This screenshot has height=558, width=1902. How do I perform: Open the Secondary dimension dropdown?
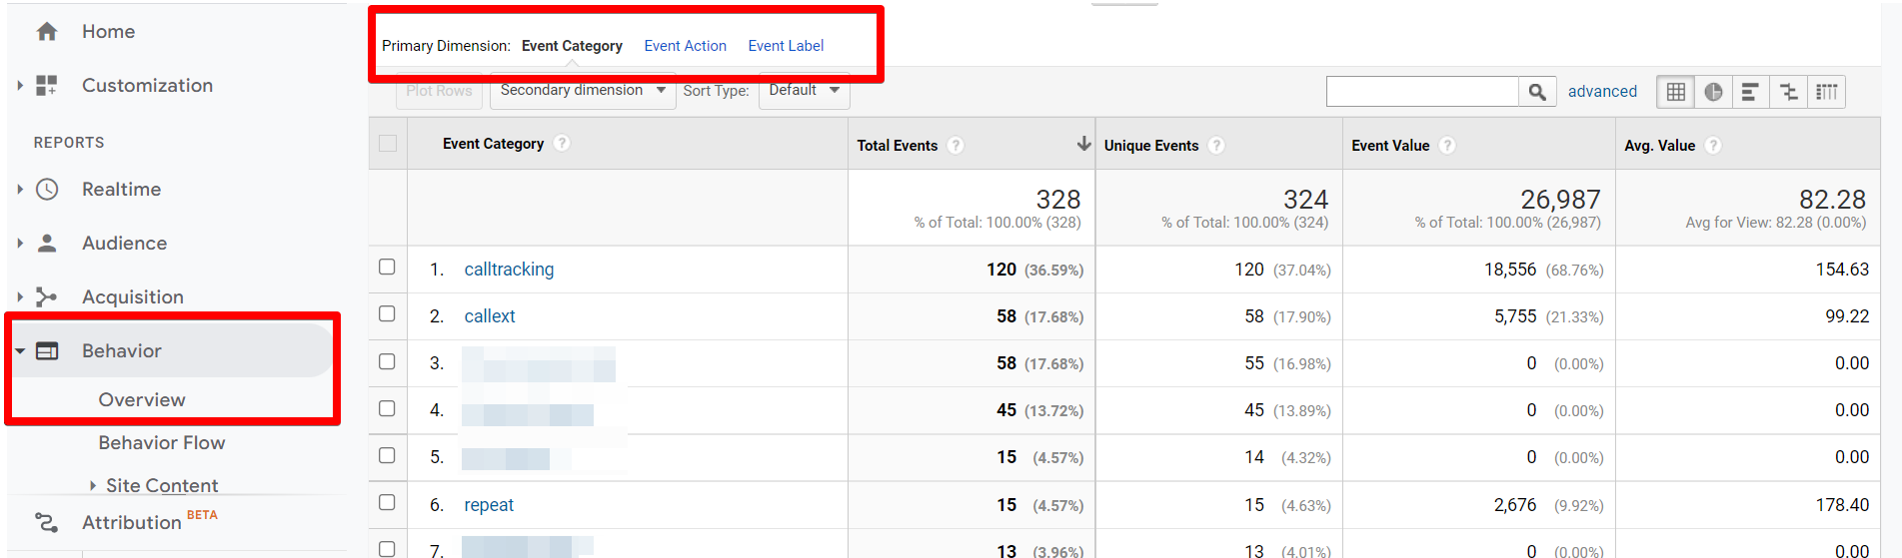click(583, 91)
